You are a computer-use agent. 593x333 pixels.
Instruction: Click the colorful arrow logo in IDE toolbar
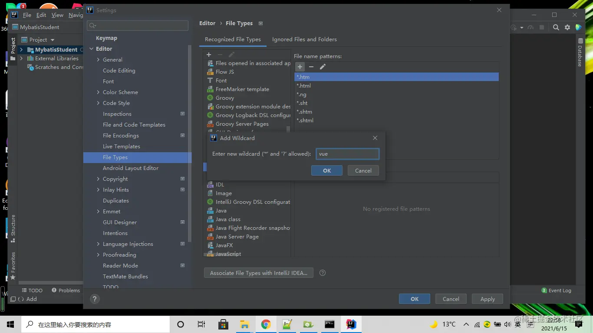(x=579, y=27)
